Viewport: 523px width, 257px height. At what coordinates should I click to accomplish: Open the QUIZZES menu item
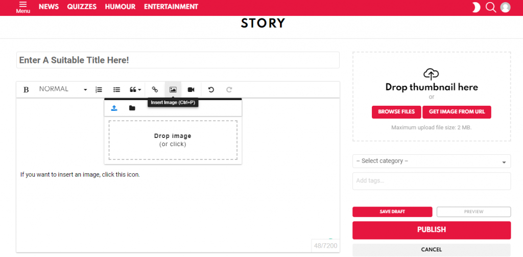click(x=82, y=7)
